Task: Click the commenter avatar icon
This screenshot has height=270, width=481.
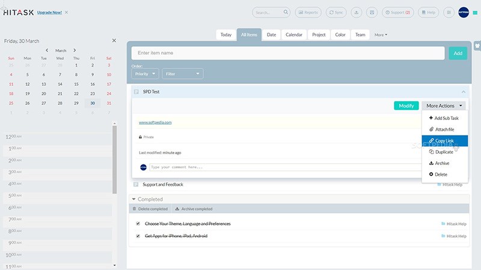Action: coord(143,167)
